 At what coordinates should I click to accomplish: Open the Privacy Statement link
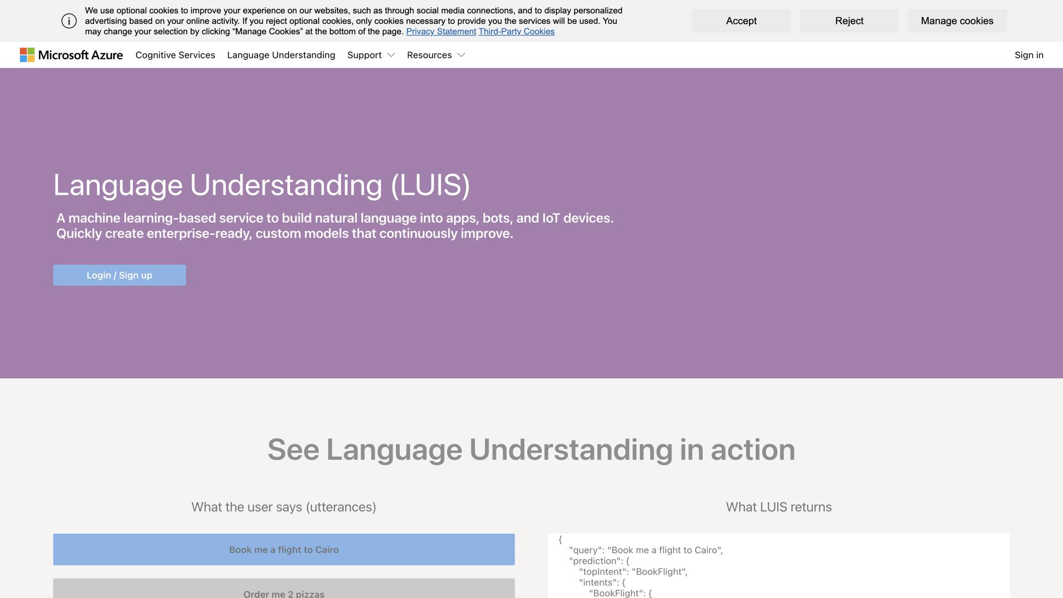(x=441, y=32)
